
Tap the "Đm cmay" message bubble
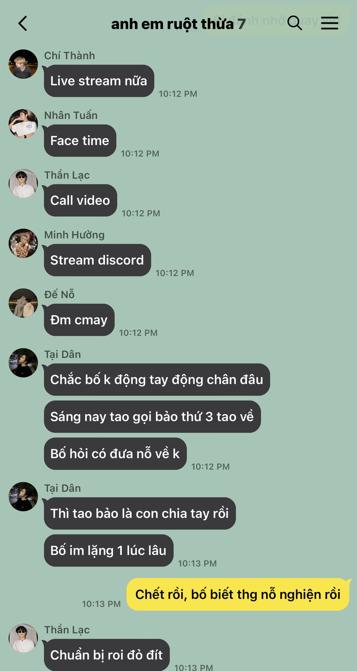click(79, 320)
